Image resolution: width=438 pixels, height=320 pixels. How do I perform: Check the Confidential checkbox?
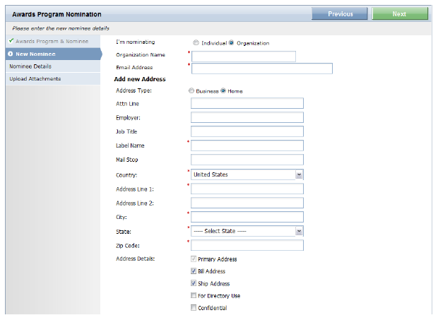[x=194, y=308]
